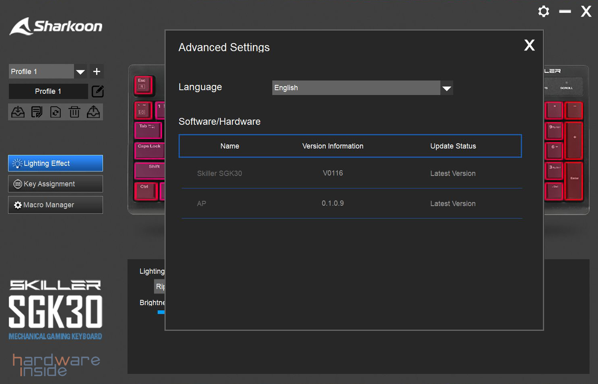The height and width of the screenshot is (384, 598).
Task: Go to the Macro Manager section
Action: point(55,205)
